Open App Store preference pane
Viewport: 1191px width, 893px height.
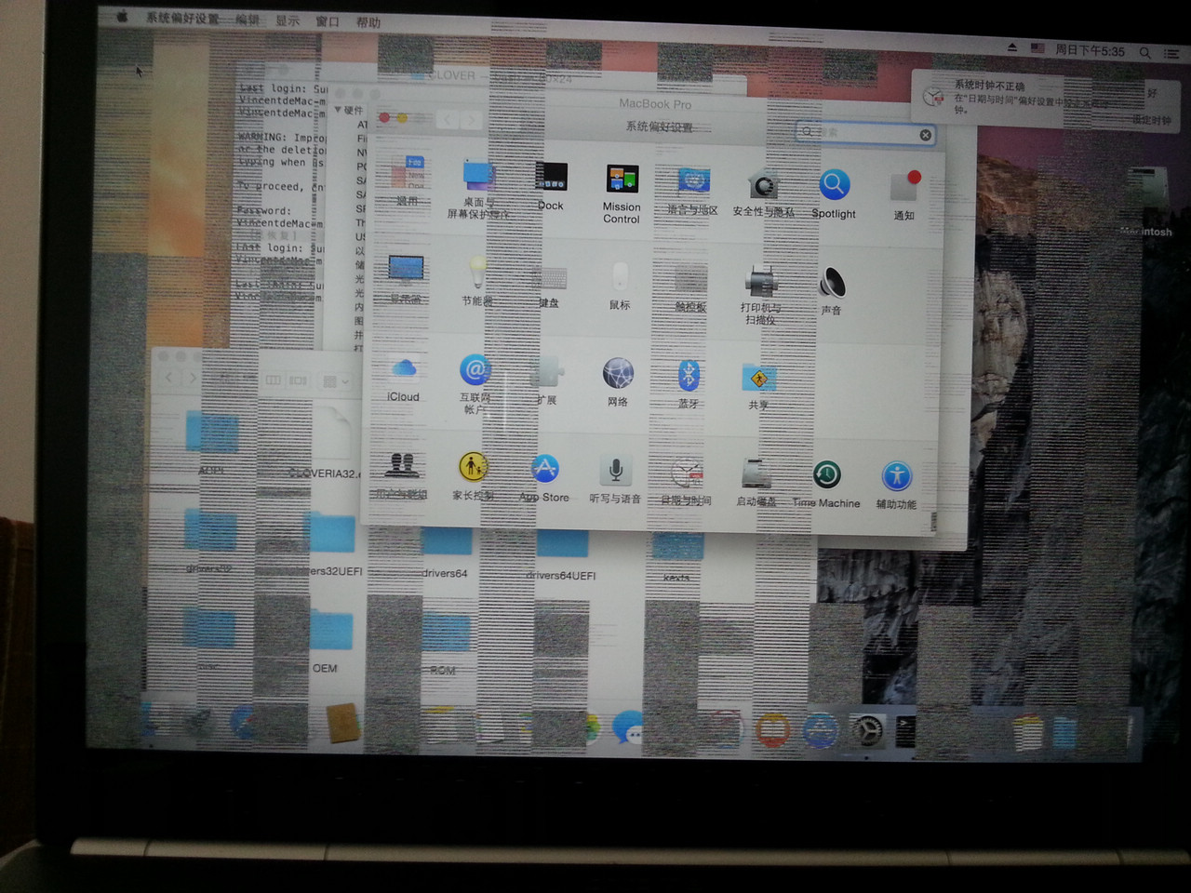[x=544, y=478]
